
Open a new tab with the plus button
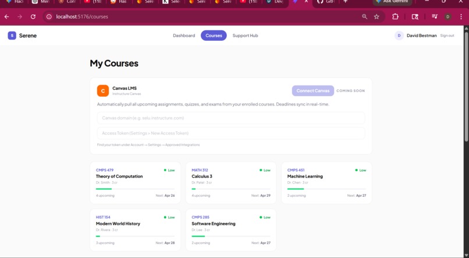click(x=346, y=2)
